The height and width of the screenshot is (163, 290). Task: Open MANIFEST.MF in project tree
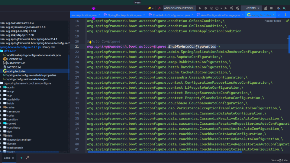[16, 63]
